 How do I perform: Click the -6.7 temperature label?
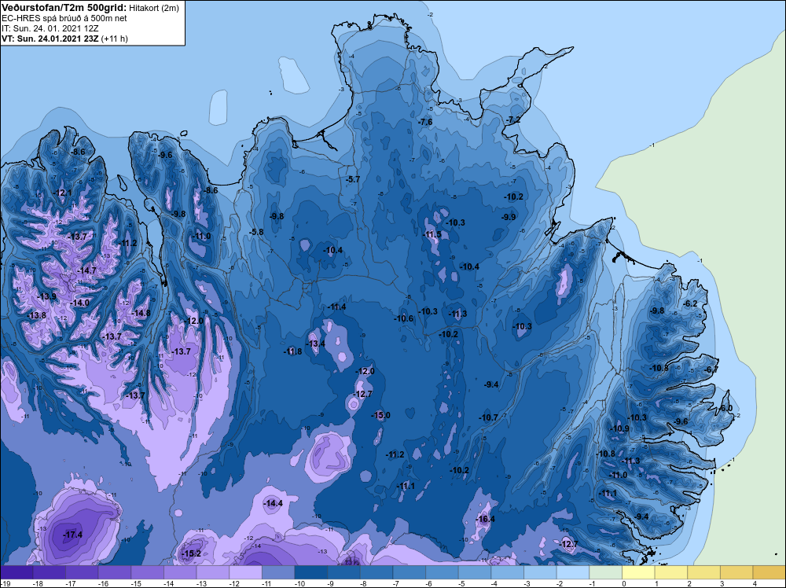coord(711,369)
